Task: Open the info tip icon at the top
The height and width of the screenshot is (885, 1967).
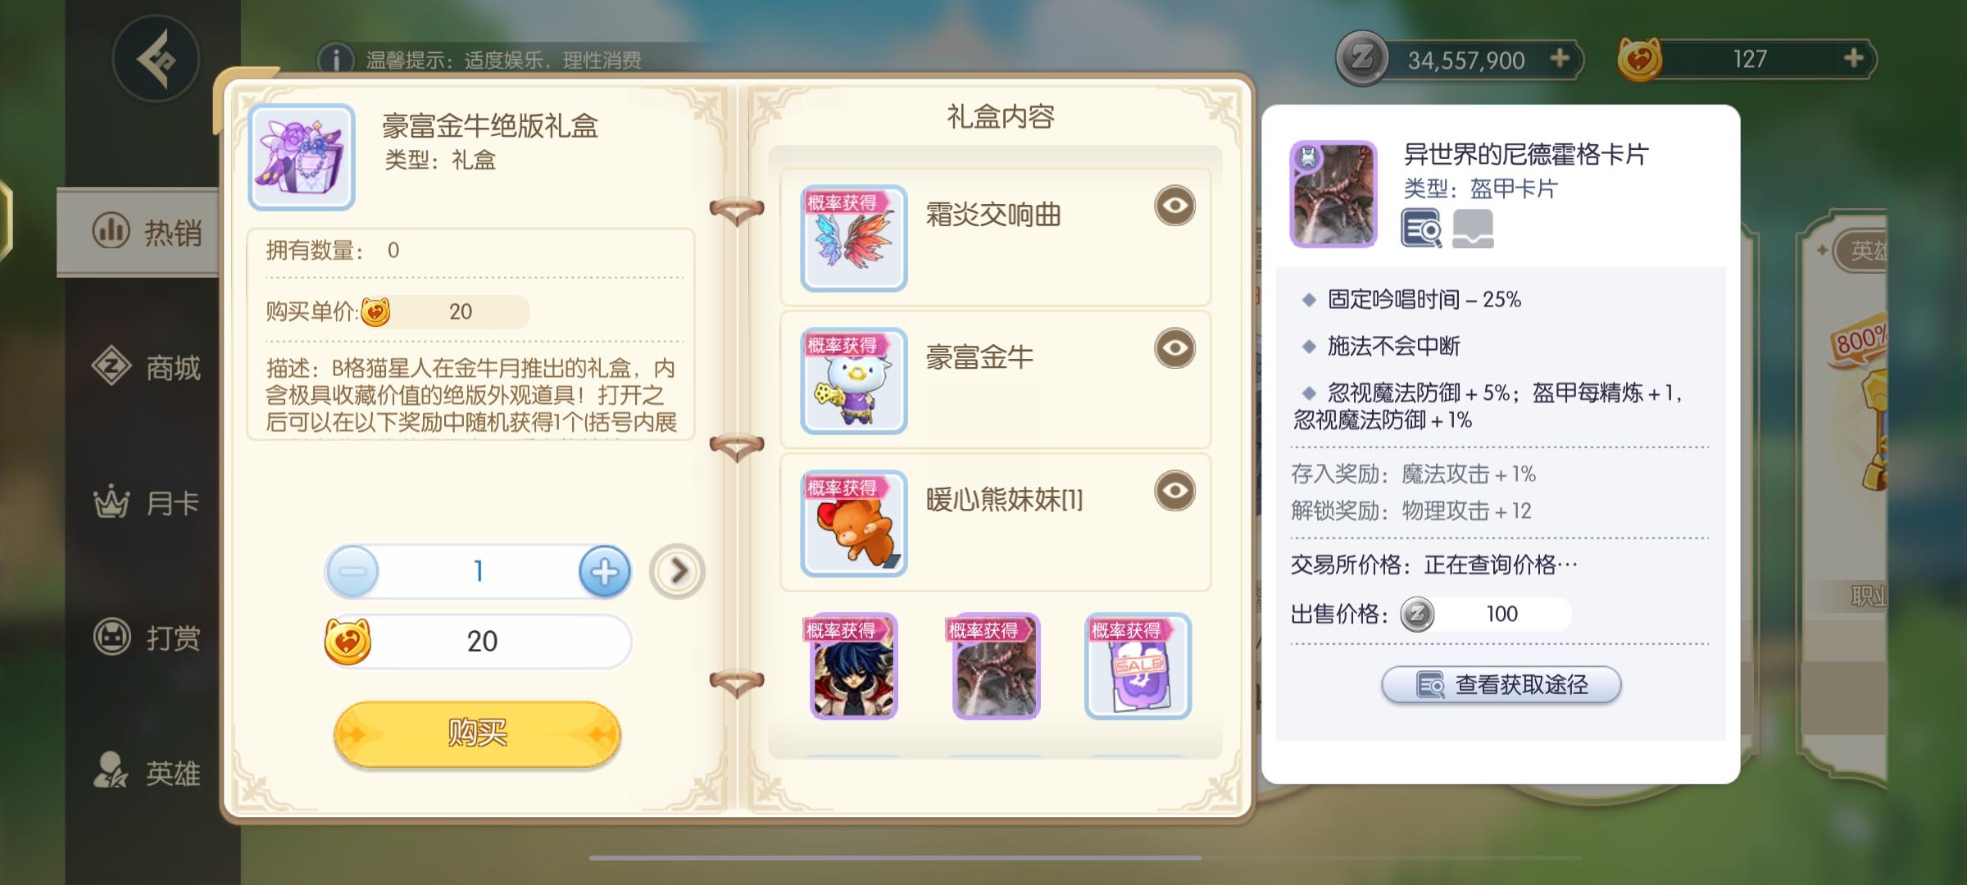Action: tap(336, 60)
